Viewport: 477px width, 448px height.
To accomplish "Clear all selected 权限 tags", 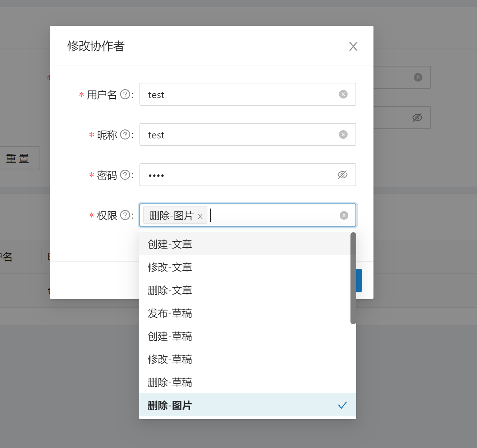I will tap(344, 215).
